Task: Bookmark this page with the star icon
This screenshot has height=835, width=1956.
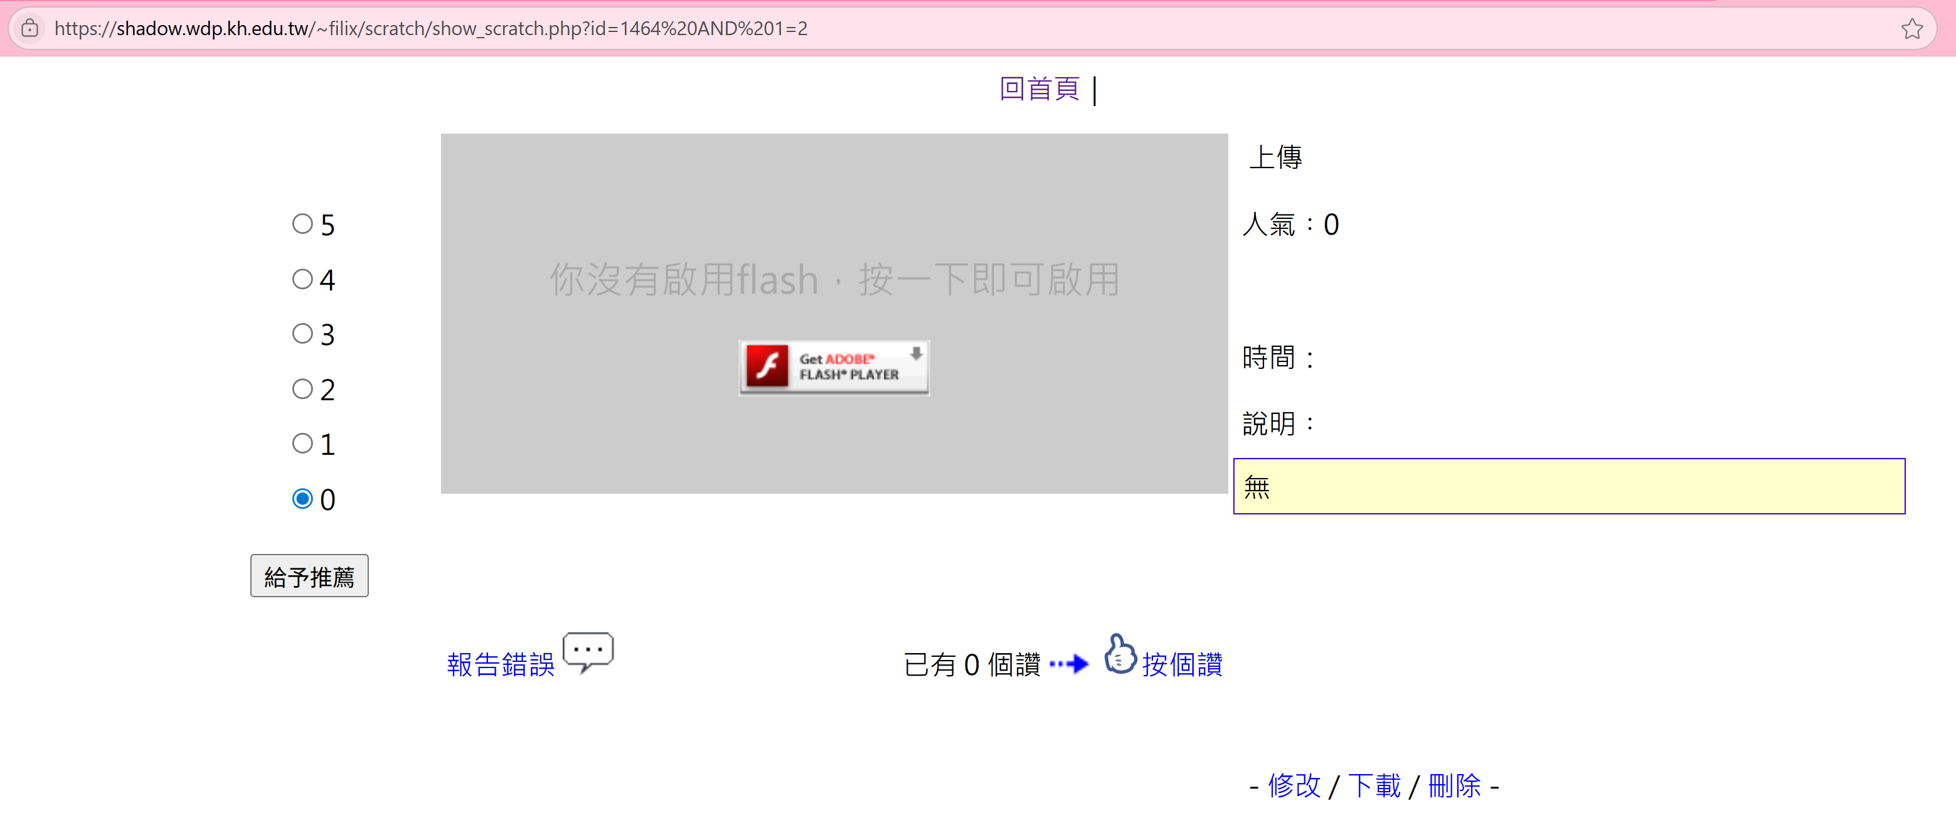Action: (1911, 29)
